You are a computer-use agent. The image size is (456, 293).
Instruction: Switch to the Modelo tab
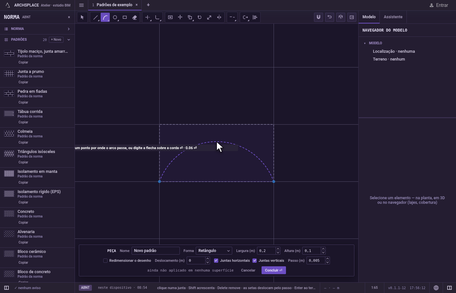pyautogui.click(x=369, y=17)
